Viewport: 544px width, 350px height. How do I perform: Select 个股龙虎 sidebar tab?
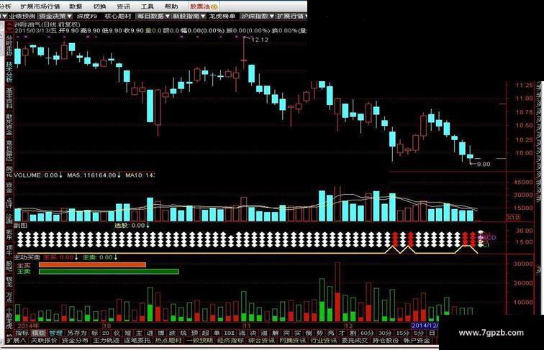9,318
